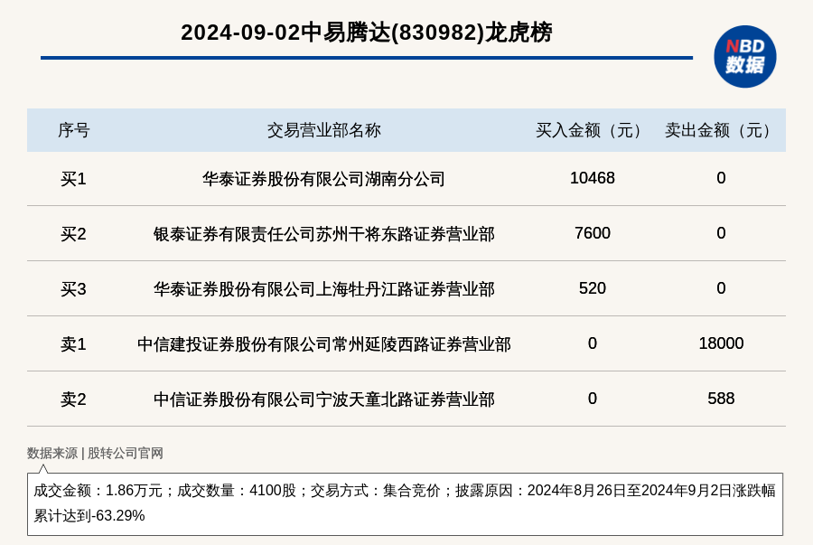
Task: Select 中信证券股份有限公司宁波天童北路证券营业部
Action: [x=324, y=399]
